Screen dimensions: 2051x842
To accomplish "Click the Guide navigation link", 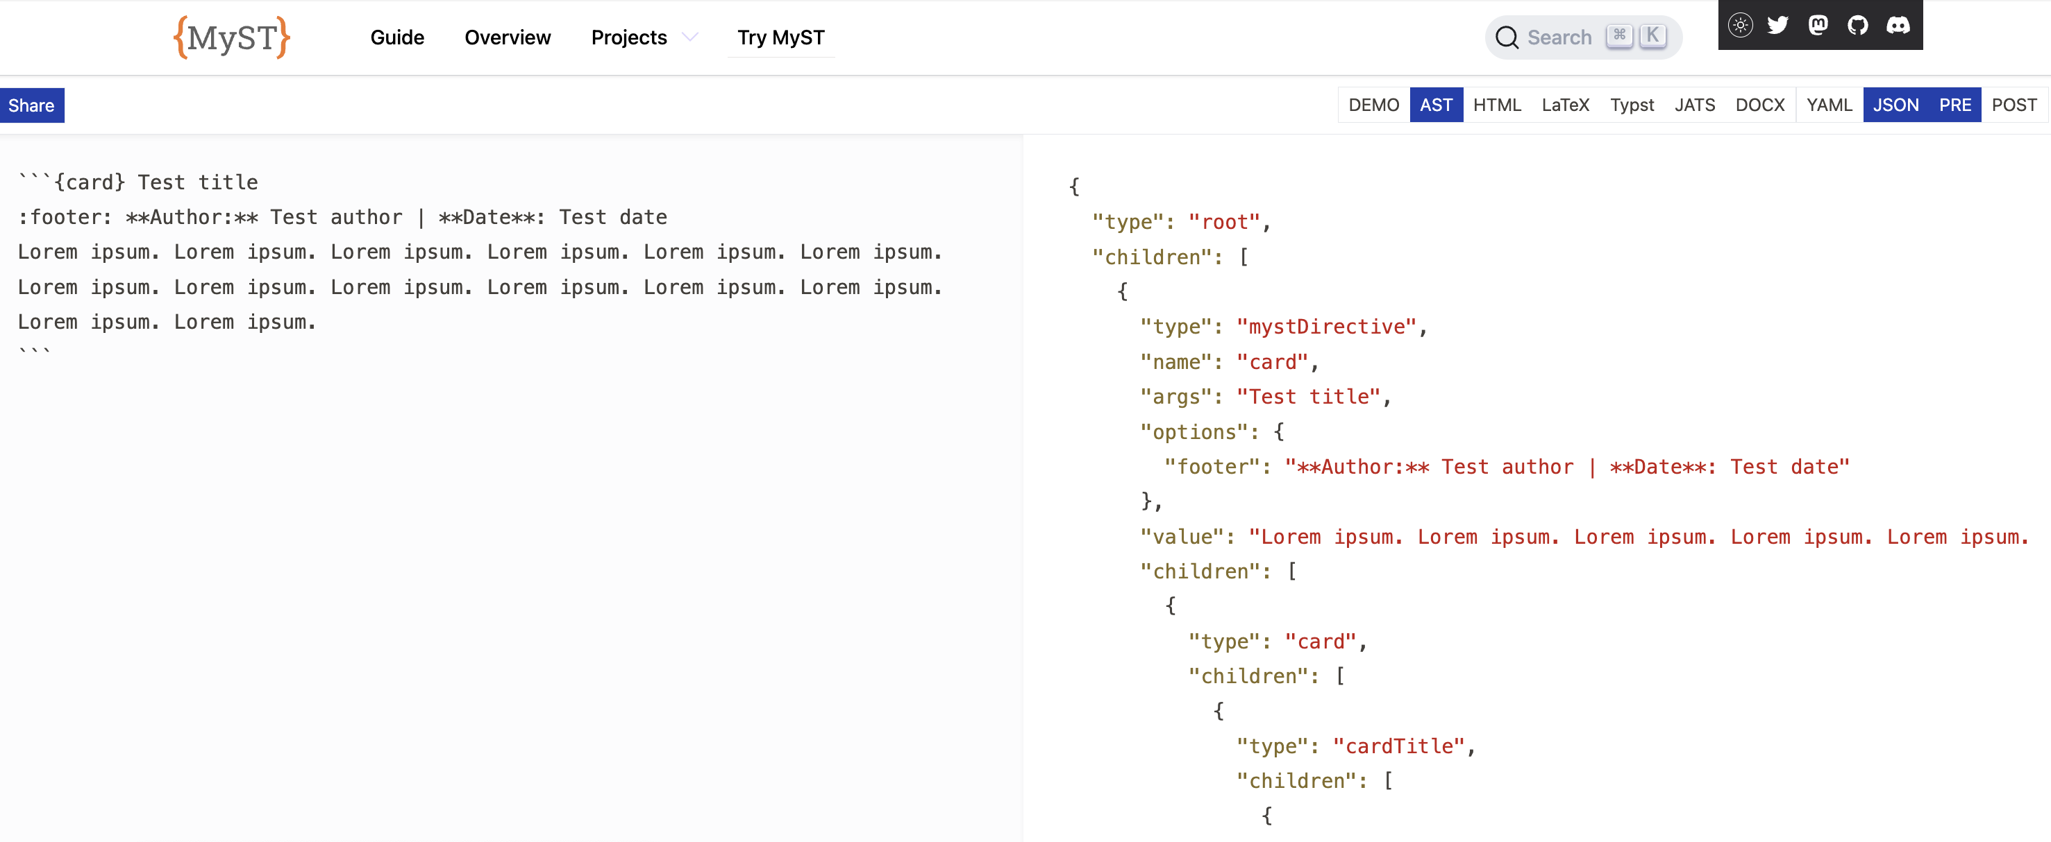I will pyautogui.click(x=398, y=37).
